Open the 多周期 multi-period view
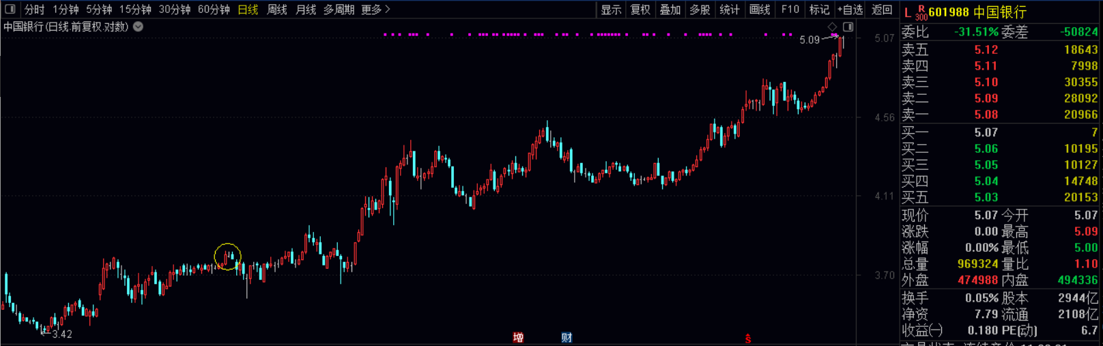1103x346 pixels. click(x=339, y=10)
